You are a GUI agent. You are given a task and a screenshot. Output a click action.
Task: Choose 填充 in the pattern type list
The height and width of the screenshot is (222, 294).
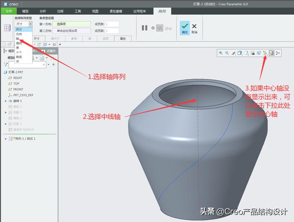pos(24,43)
